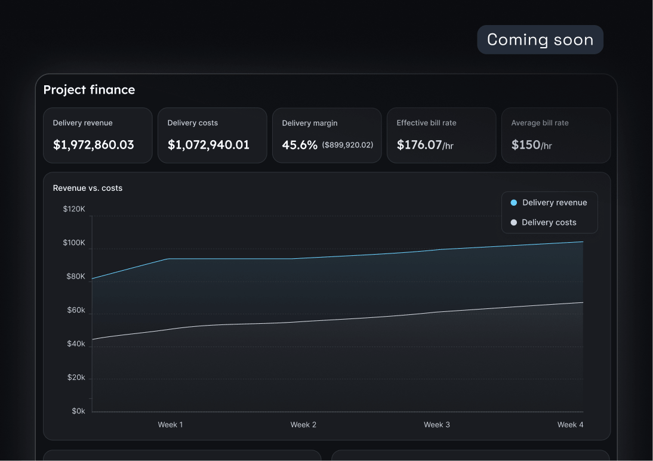
Task: Click the partially visible bottom-right panel
Action: coord(470,457)
